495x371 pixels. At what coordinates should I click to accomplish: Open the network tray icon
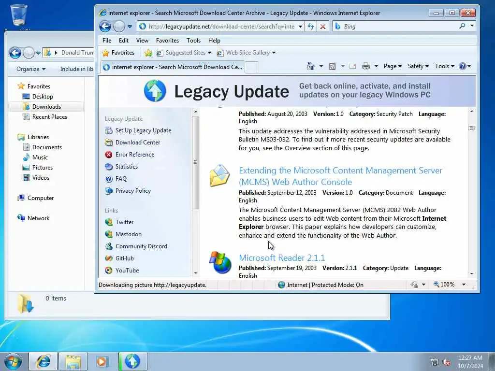coord(435,362)
